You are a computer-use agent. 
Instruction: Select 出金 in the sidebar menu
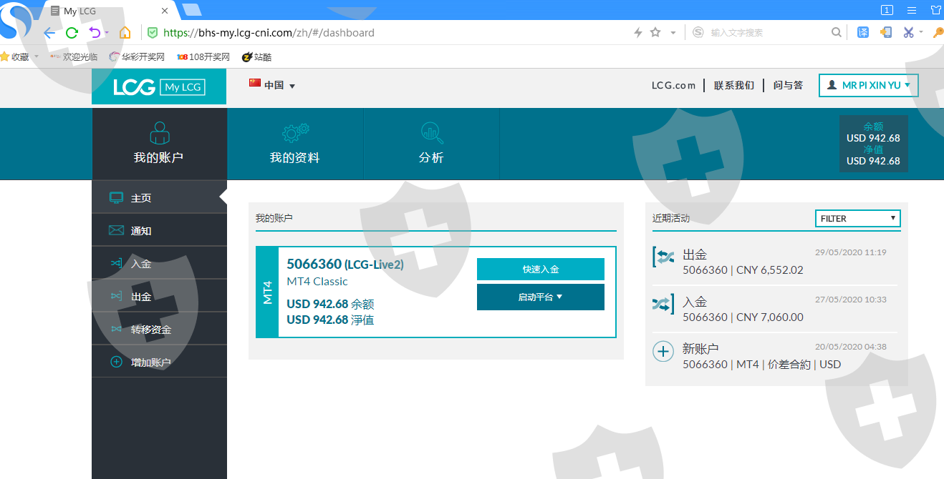tap(159, 296)
